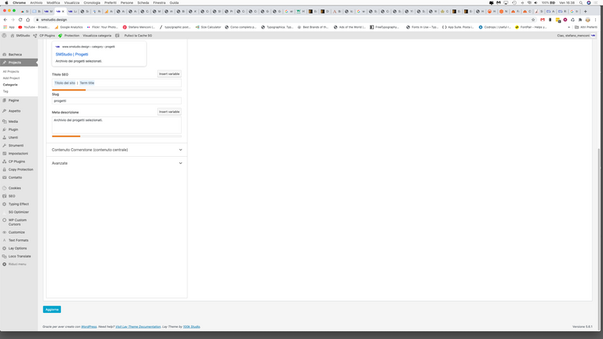The width and height of the screenshot is (603, 339).
Task: Click the Aggiorna update button
Action: pos(52,310)
